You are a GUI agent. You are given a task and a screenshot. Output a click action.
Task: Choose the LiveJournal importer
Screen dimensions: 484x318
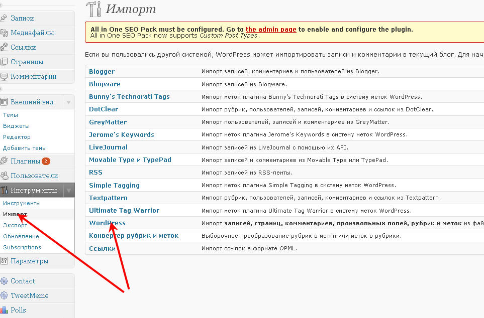tap(108, 147)
